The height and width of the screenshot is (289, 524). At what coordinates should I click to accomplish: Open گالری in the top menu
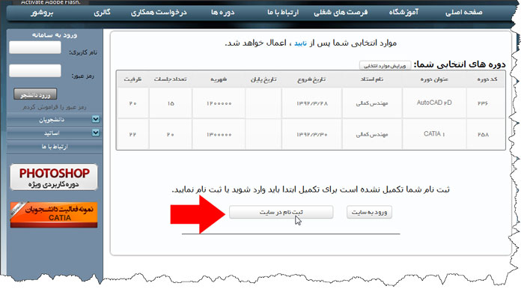click(102, 13)
